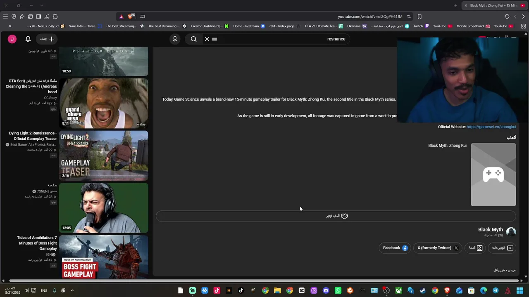
Task: Bookmark this page from the address bar
Action: [419, 16]
